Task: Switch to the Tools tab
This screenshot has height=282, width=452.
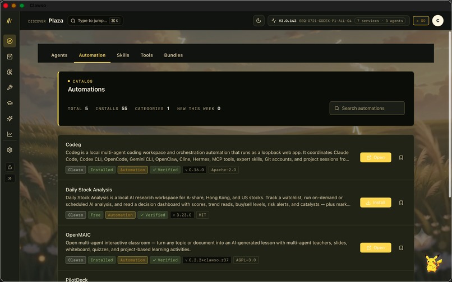Action: 147,55
